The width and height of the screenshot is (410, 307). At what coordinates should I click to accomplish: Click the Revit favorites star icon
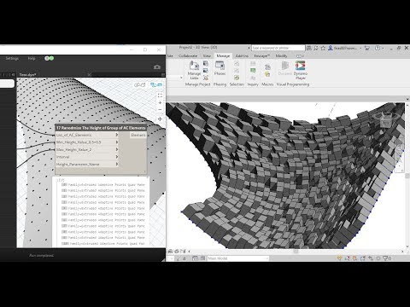pyautogui.click(x=323, y=48)
